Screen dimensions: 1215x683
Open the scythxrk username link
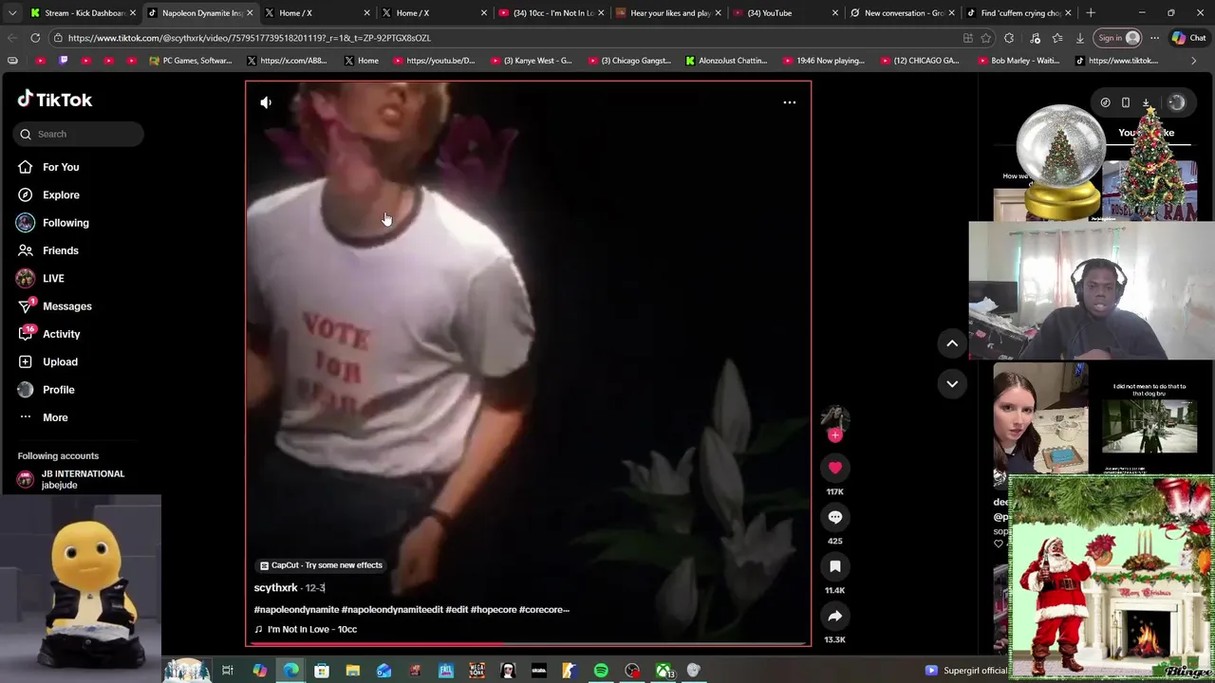coord(275,588)
